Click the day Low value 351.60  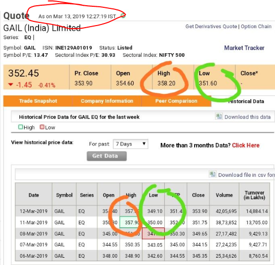(208, 83)
